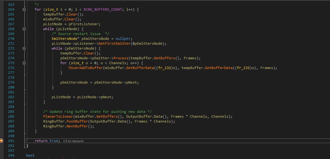Viewport: 330px width, 159px height.
Task: Click the bool keyword on line 294
Action: click(x=30, y=155)
